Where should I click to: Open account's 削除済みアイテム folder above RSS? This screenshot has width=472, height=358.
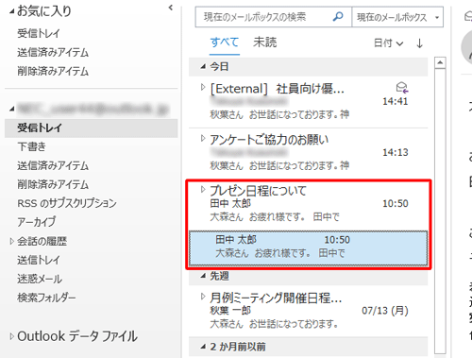click(x=53, y=184)
